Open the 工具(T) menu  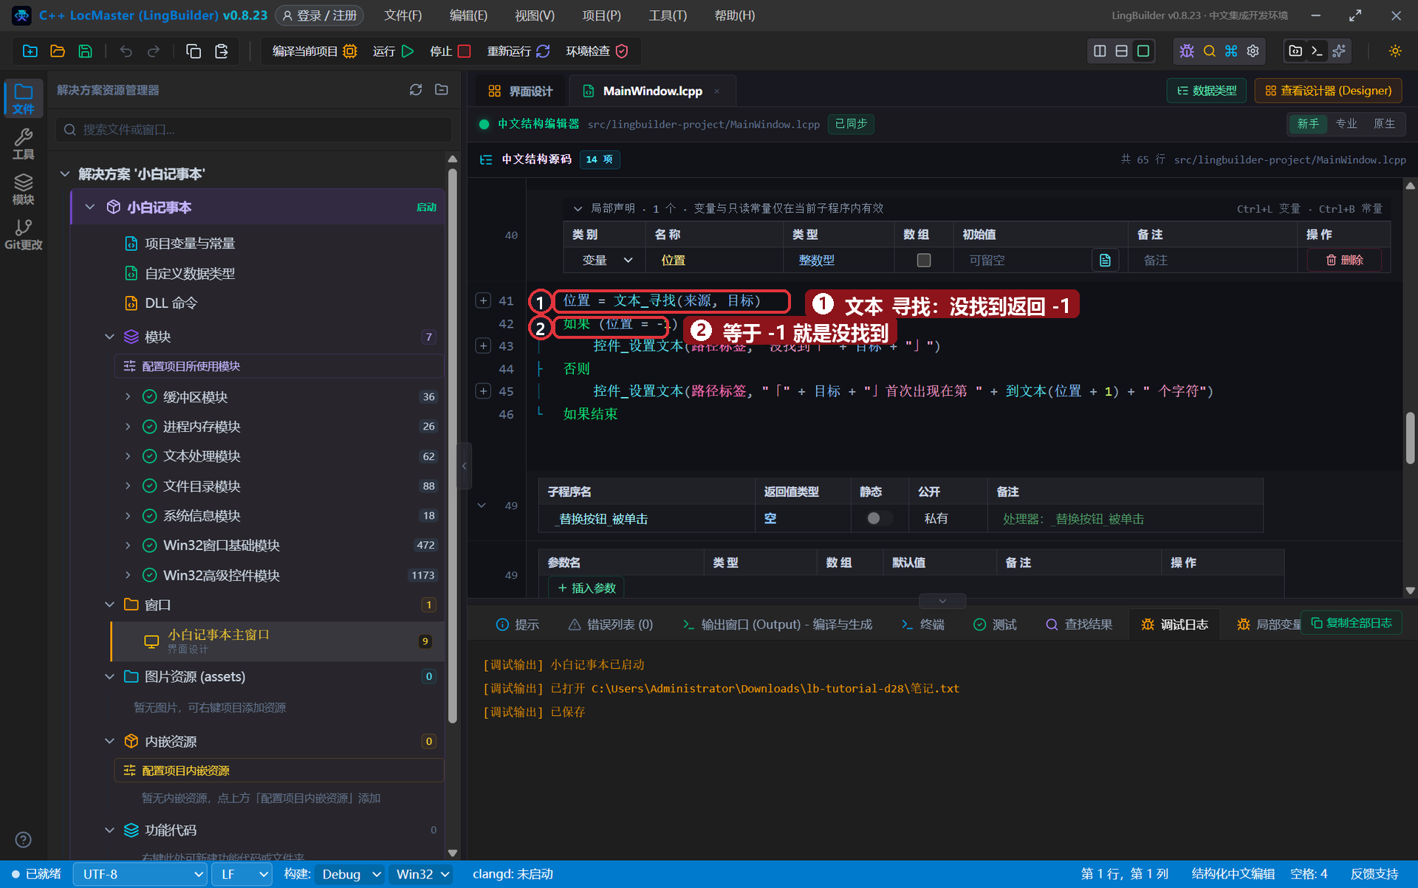click(668, 16)
